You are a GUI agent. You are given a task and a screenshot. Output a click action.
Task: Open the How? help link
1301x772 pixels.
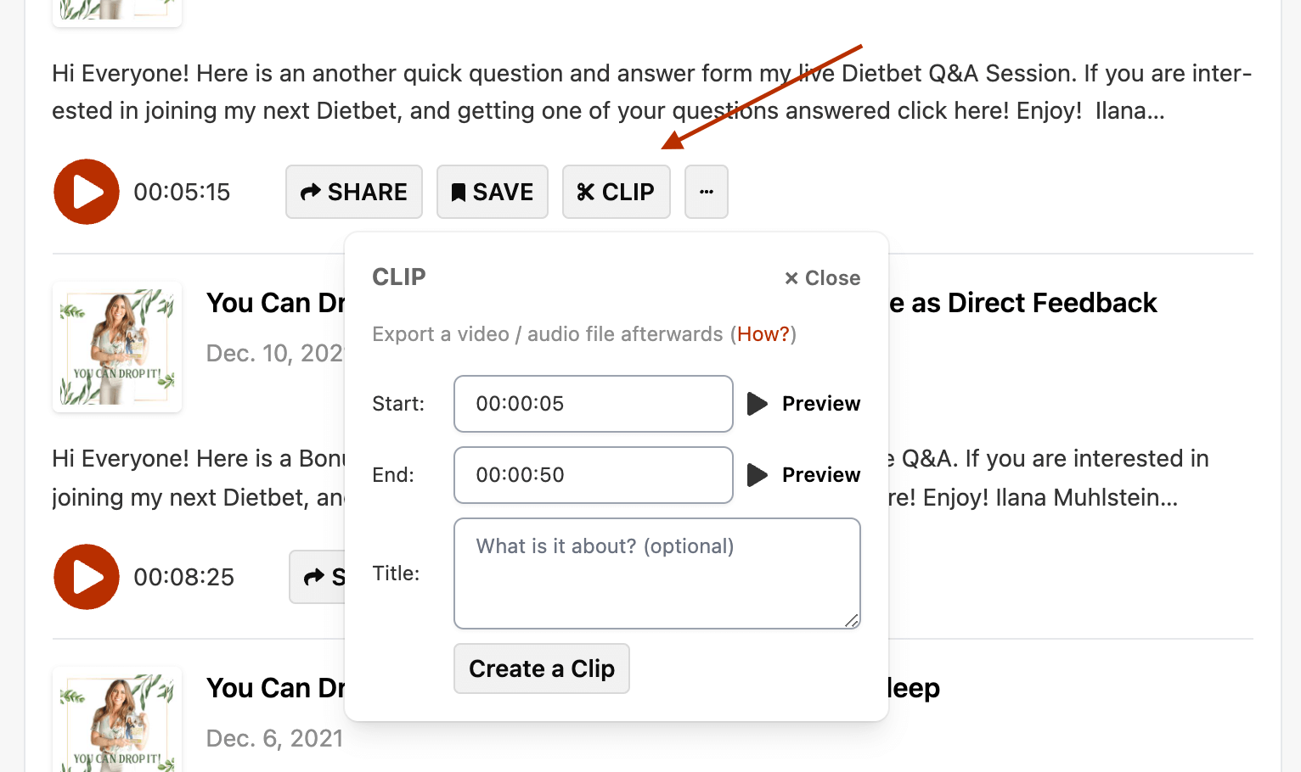click(763, 334)
